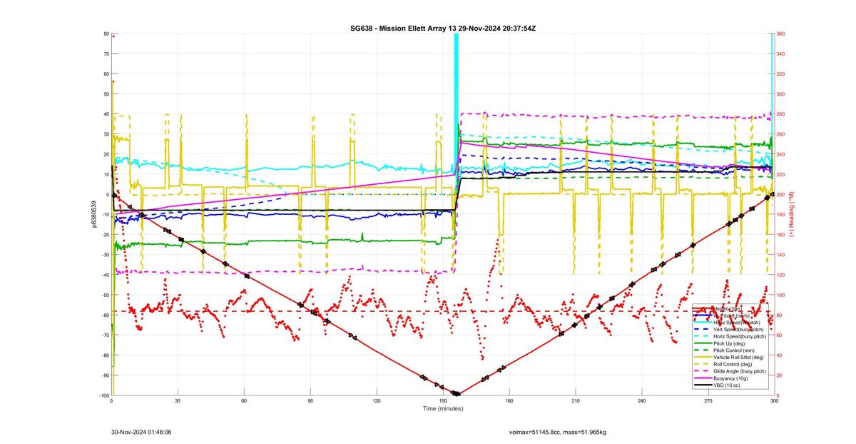856x444 pixels.
Task: Click legend entry 'Vehicle Roll Stbd (deg)'
Action: point(738,357)
